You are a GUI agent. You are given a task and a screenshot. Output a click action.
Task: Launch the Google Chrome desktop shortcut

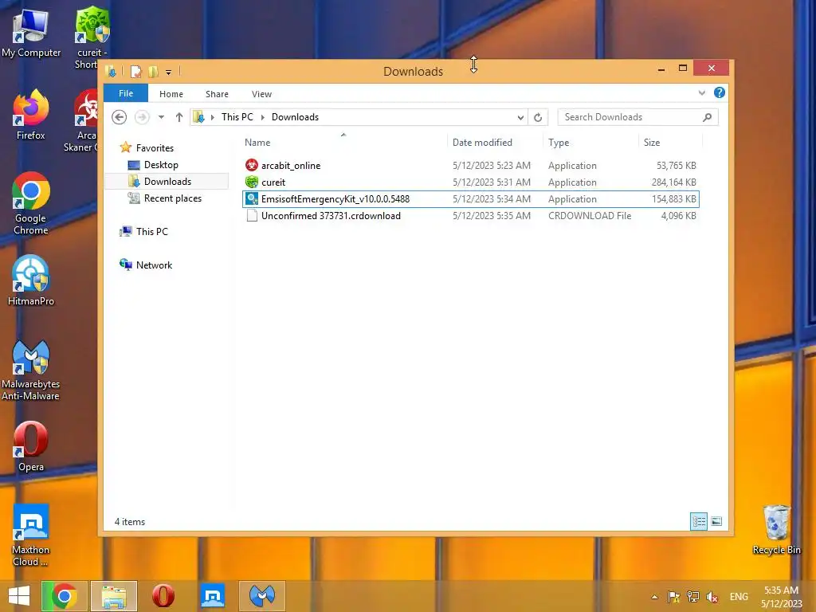[31, 203]
